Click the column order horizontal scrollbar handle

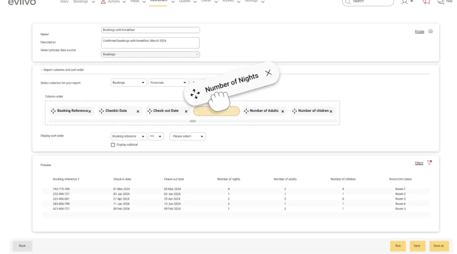click(x=193, y=121)
